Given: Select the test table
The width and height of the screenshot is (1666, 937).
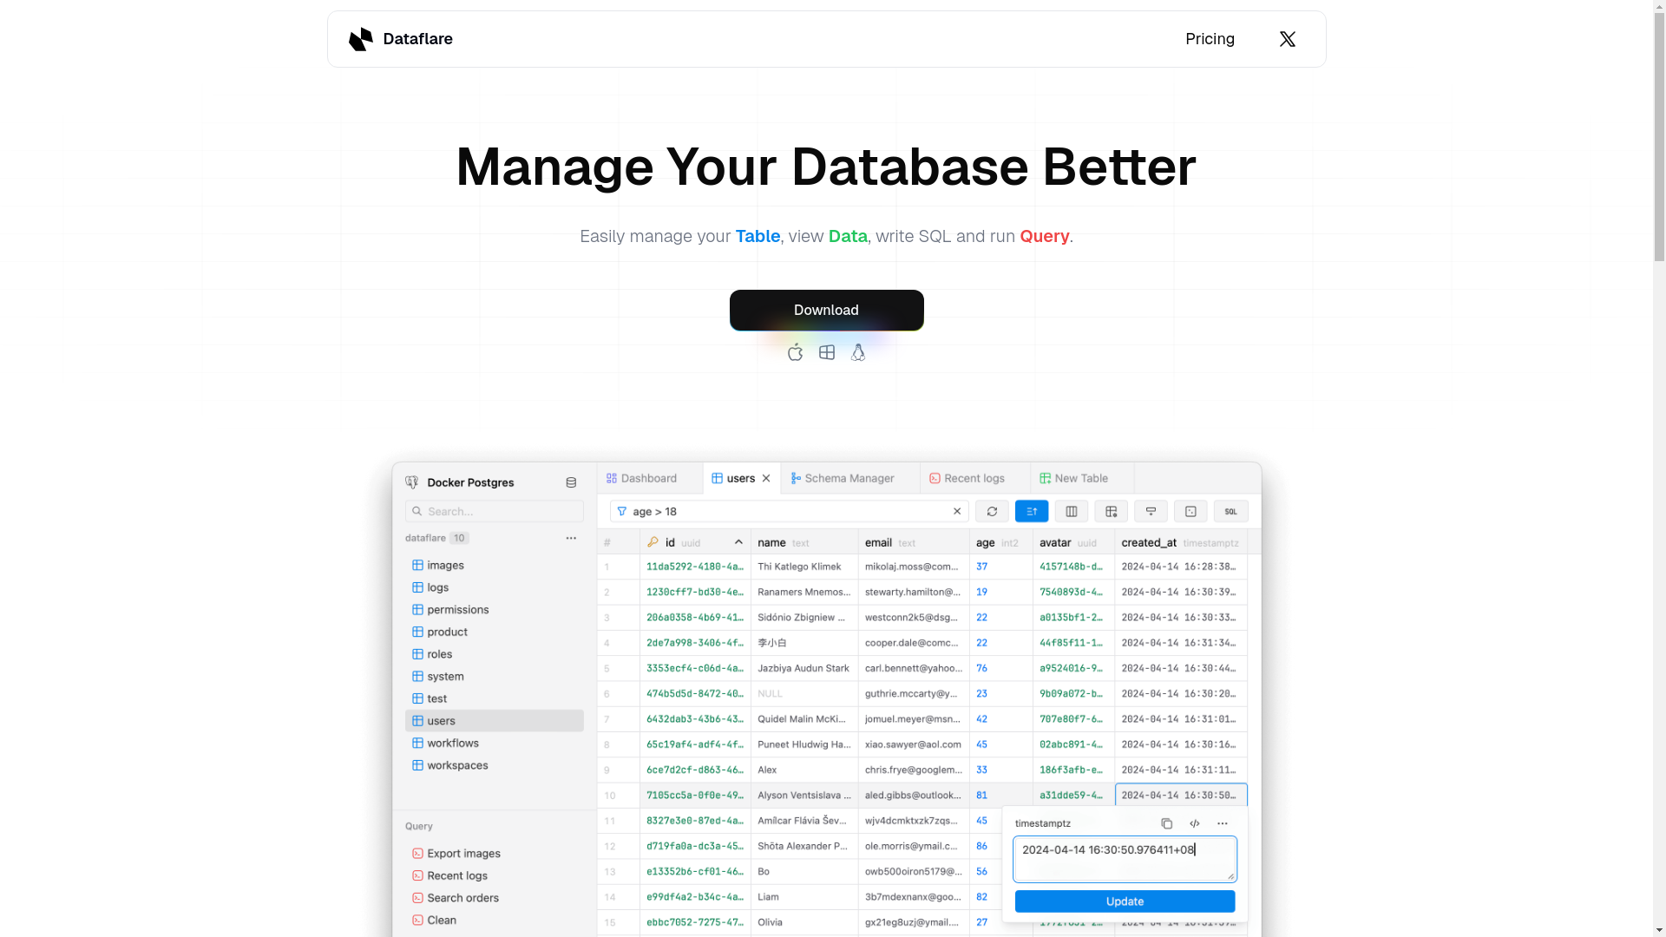Looking at the screenshot, I should point(494,699).
